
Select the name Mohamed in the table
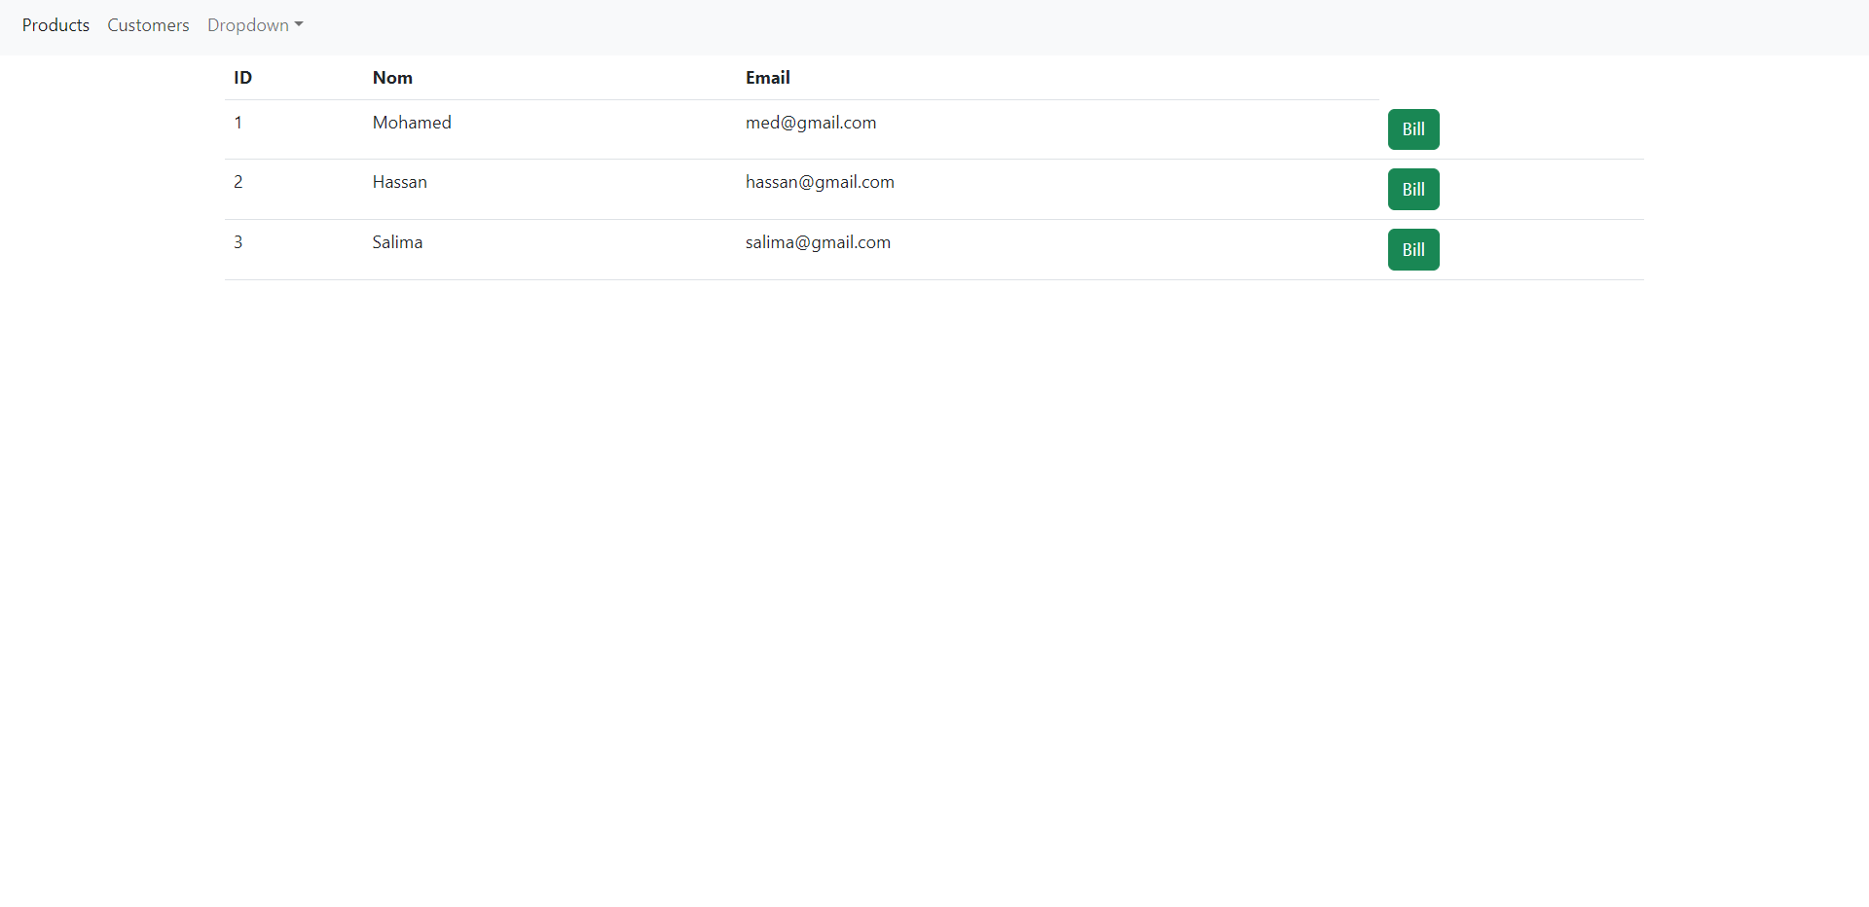[411, 122]
